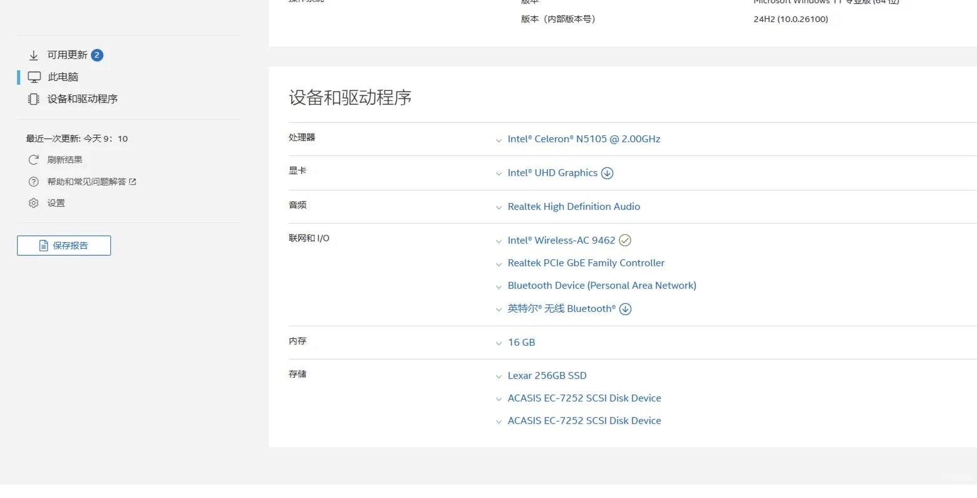This screenshot has height=498, width=977.
Task: Click the '2' update count badge
Action: (x=97, y=54)
